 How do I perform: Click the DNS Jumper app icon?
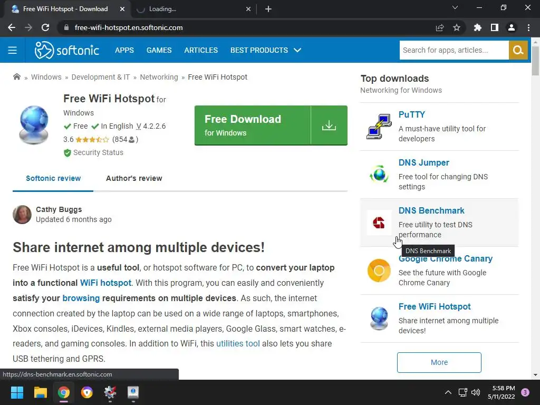click(379, 174)
